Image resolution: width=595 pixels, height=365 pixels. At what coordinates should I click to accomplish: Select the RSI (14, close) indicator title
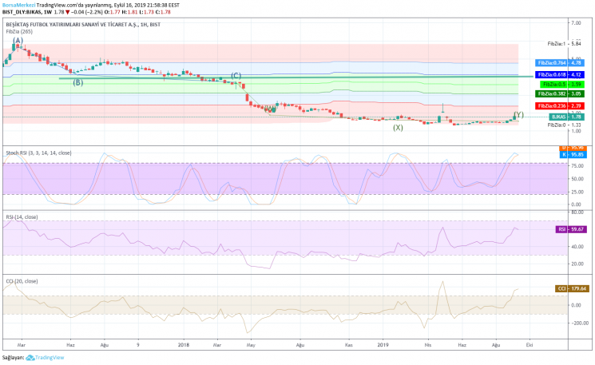click(x=22, y=217)
